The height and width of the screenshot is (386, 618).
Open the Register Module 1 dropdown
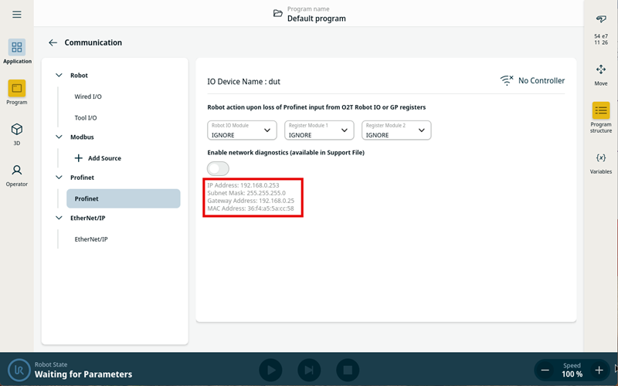319,130
